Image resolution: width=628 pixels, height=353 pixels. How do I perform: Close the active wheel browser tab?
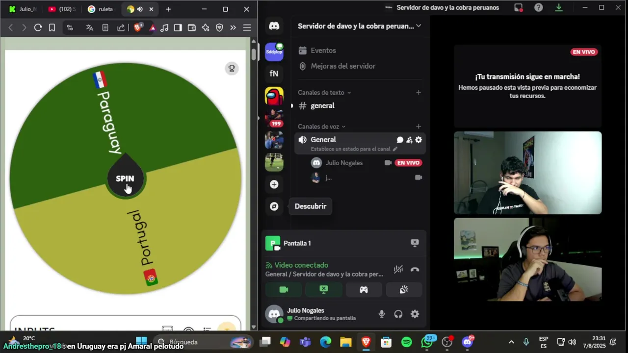[x=151, y=9]
